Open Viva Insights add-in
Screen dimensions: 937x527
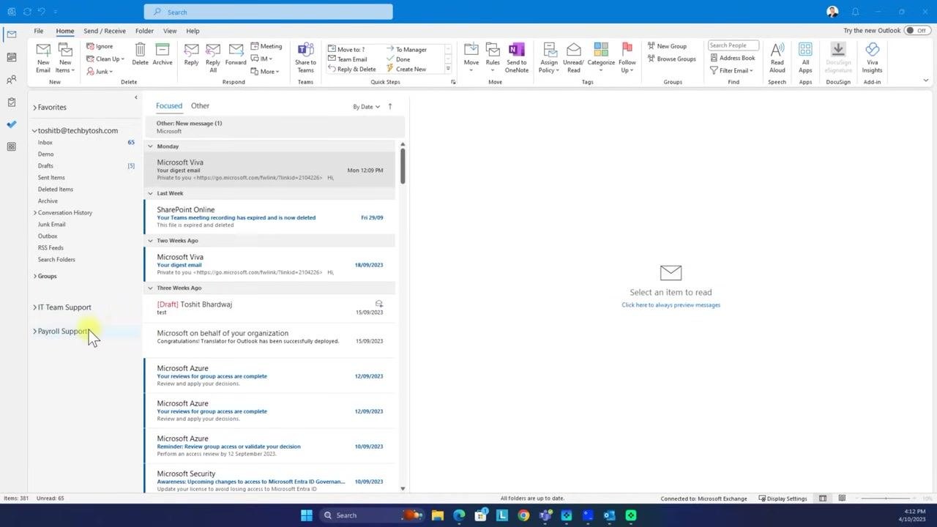pos(872,58)
